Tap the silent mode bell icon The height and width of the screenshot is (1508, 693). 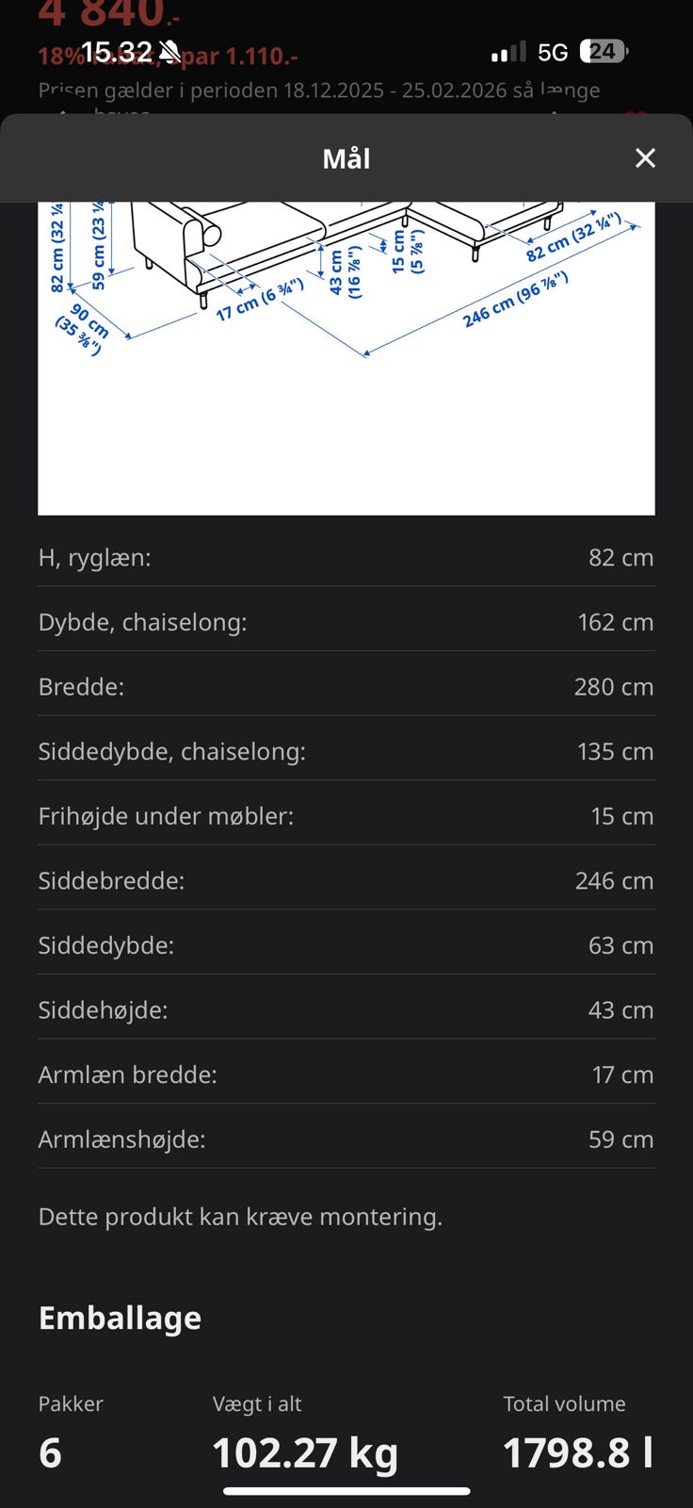pos(170,52)
